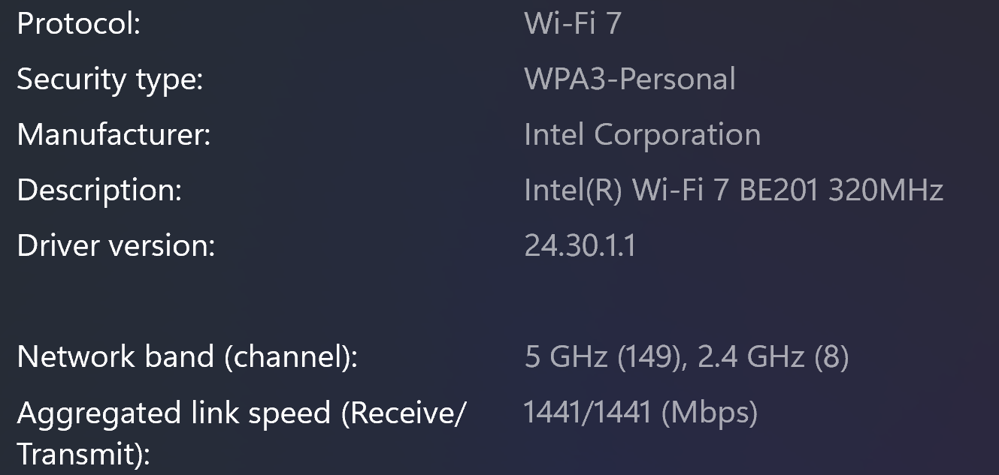Click the Security type label
Screen dimensions: 999x475
110,80
